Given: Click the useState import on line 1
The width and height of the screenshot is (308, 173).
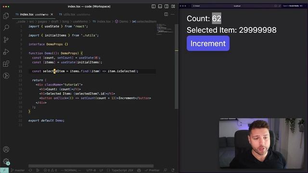Looking at the screenshot, I should pyautogui.click(x=51, y=26).
